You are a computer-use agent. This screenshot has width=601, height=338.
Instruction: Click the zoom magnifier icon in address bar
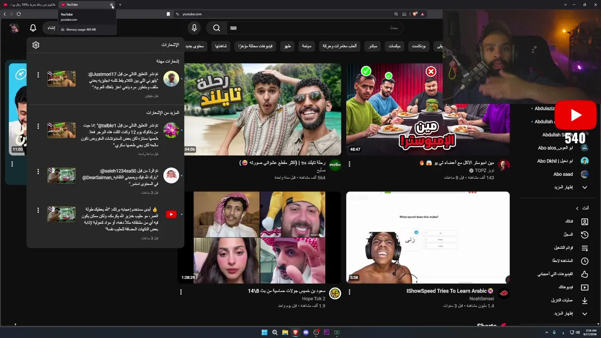tap(396, 14)
